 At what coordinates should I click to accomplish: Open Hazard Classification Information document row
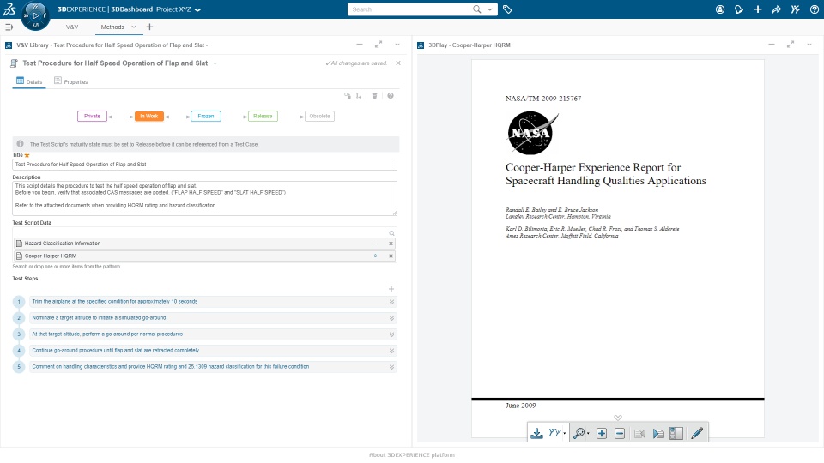204,243
